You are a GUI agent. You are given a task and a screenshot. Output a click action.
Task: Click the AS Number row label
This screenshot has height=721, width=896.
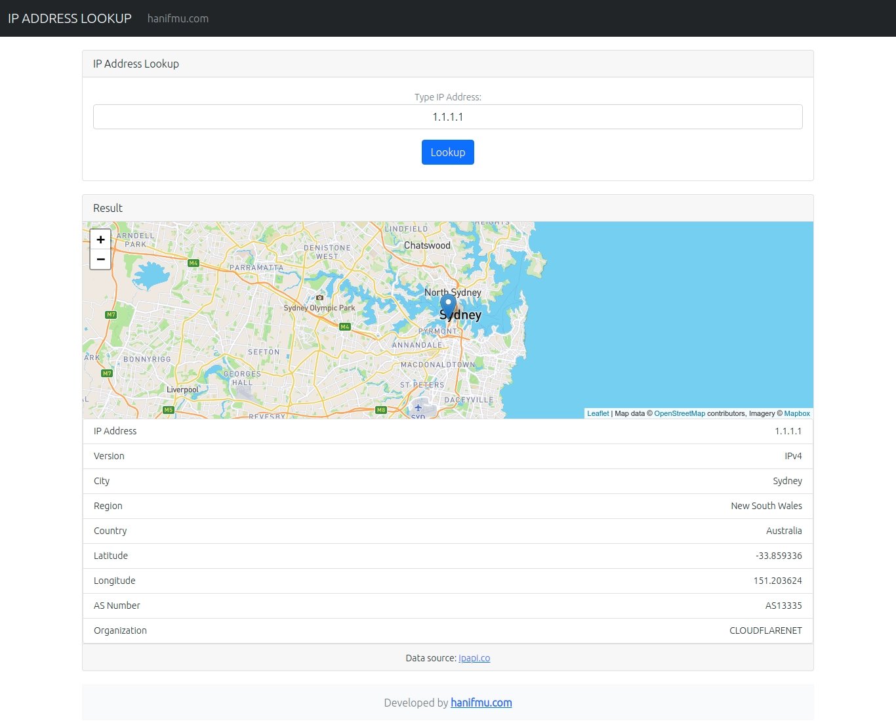click(x=117, y=606)
